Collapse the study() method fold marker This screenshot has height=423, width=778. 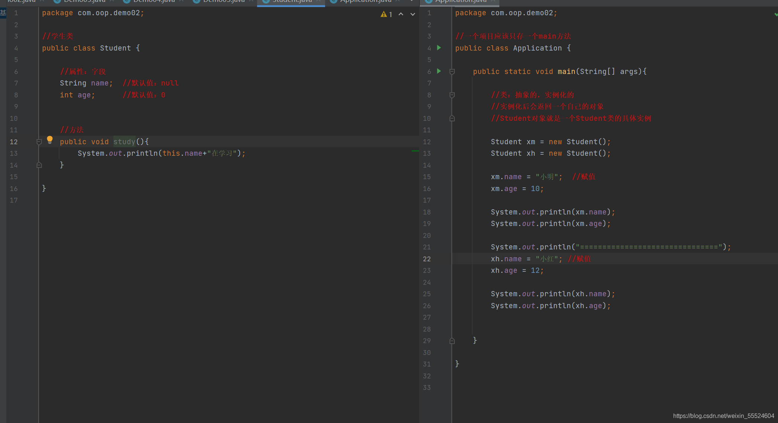[39, 142]
